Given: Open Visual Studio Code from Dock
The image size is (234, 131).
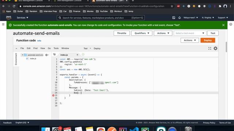Looking at the screenshot, I should pyautogui.click(x=134, y=129).
